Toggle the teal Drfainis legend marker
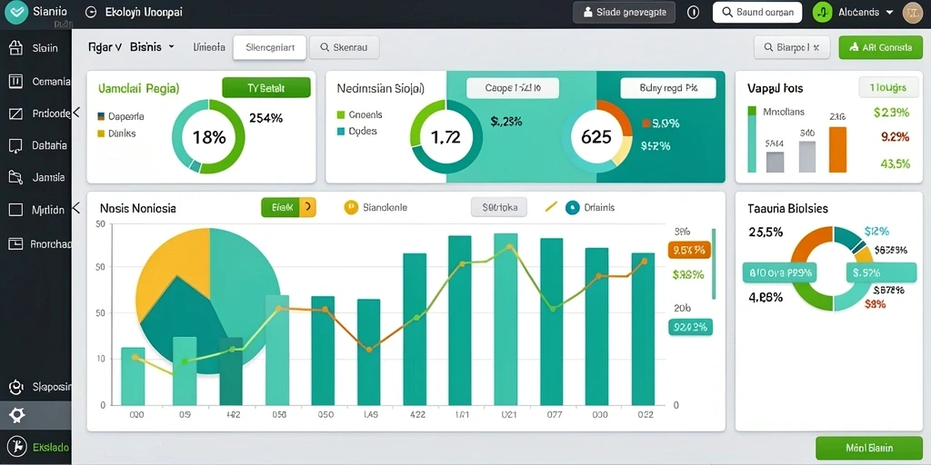 pos(573,207)
